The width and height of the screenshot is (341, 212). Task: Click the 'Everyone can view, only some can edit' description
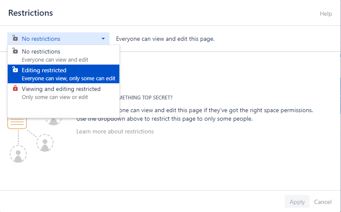(x=69, y=78)
